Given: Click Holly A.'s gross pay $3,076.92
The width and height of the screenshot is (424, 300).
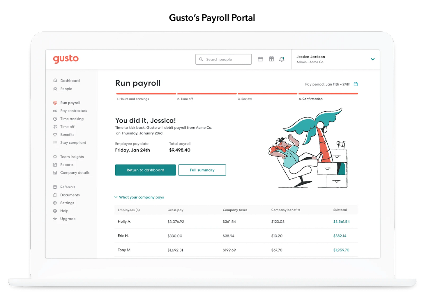Looking at the screenshot, I should tap(176, 222).
